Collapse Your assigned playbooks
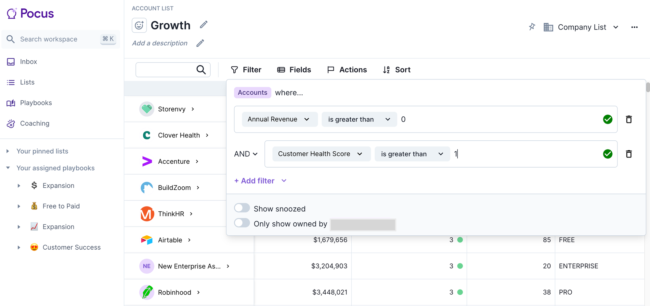The width and height of the screenshot is (650, 306). pyautogui.click(x=8, y=168)
